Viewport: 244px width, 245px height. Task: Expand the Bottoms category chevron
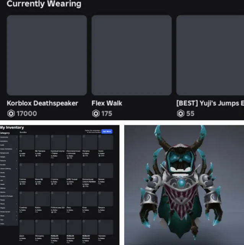tap(17, 161)
